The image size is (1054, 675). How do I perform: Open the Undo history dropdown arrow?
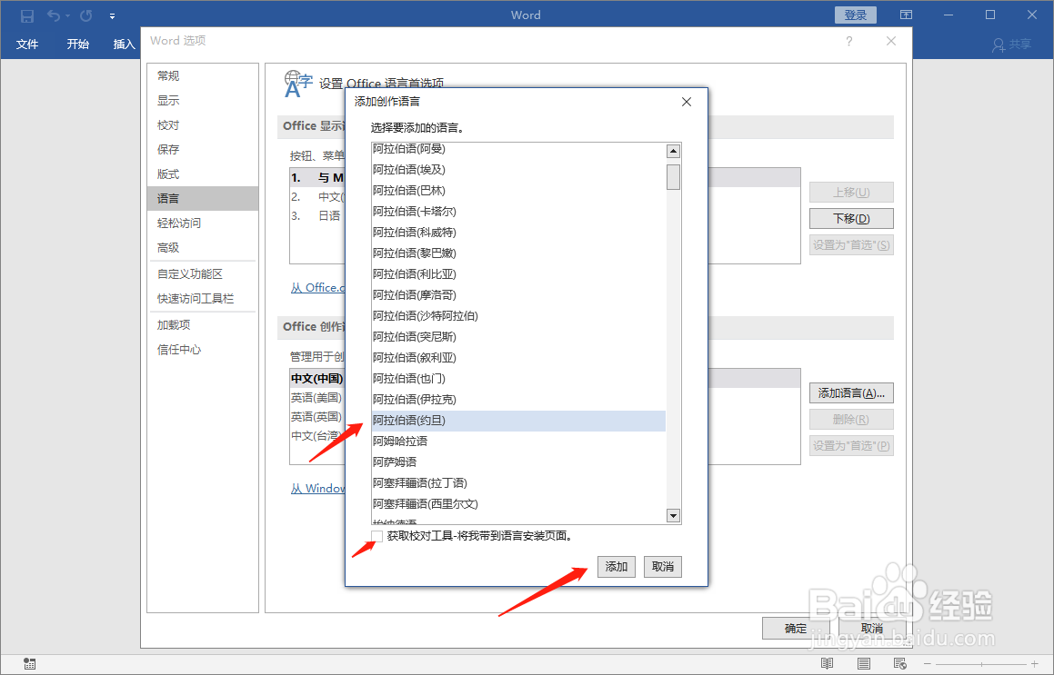click(x=68, y=16)
